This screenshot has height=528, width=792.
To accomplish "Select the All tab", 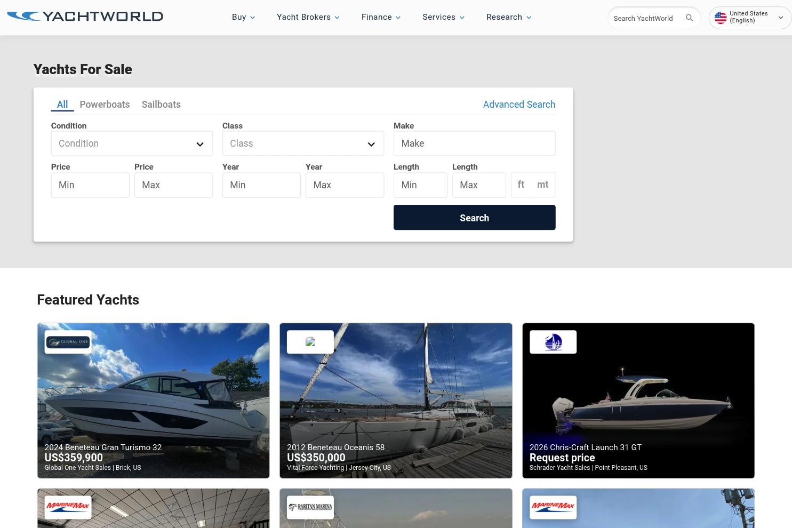I will click(62, 105).
